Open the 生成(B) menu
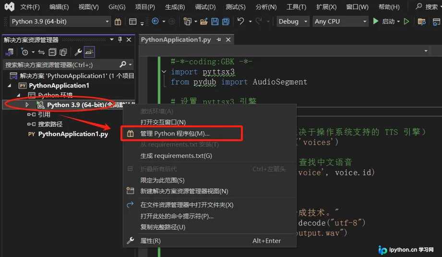The width and height of the screenshot is (442, 257). pyautogui.click(x=175, y=7)
